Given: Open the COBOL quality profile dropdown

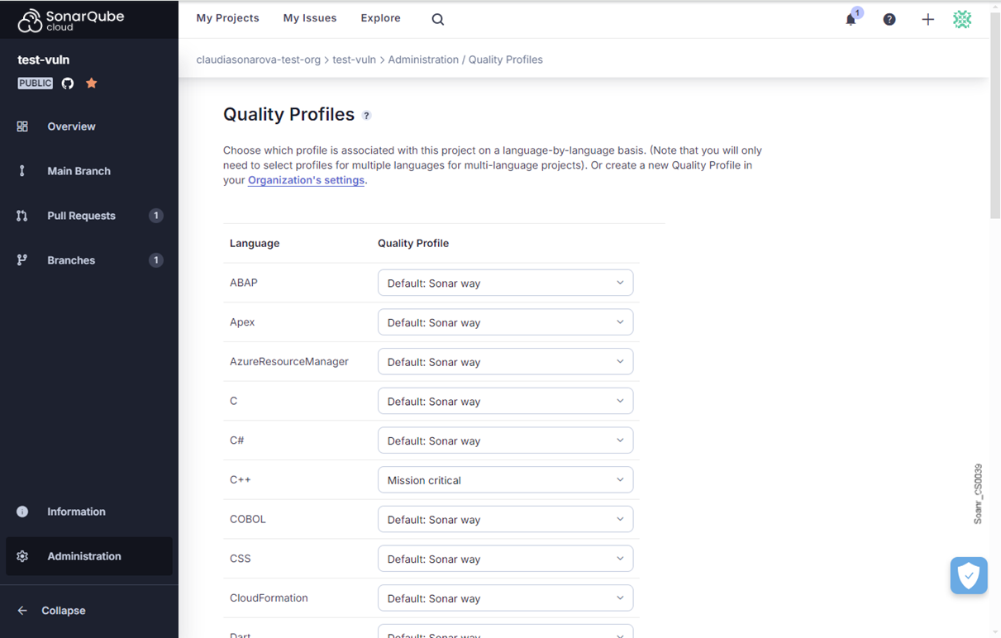Looking at the screenshot, I should click(x=505, y=519).
